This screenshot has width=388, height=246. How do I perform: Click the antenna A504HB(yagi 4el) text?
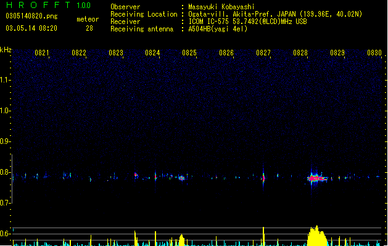[x=218, y=29]
